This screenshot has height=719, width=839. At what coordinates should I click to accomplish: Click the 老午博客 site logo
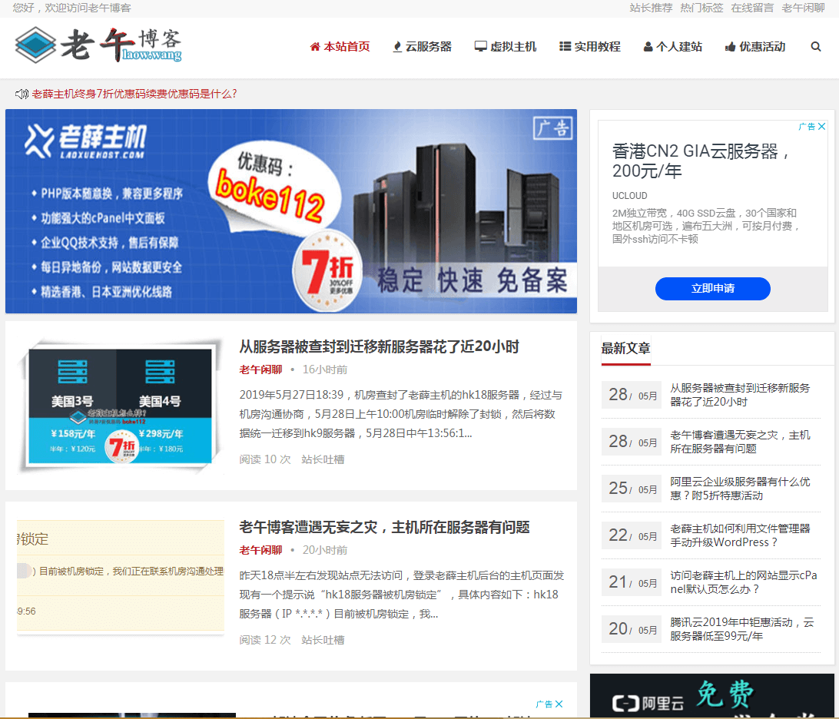[x=98, y=45]
